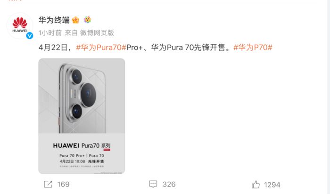Click the page scrollbar at right edge
This screenshot has width=330, height=194.
pos(329,97)
